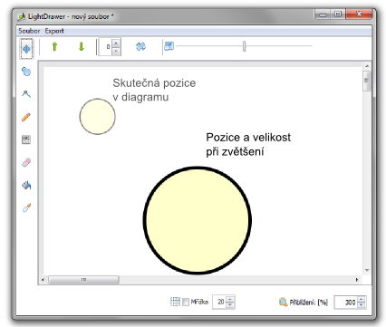Click the magnifier icon near Přiblížení
This screenshot has width=386, height=327.
coord(283,302)
